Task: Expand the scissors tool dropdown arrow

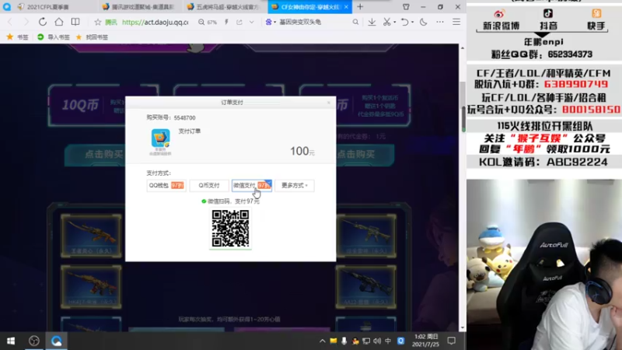Action: tap(395, 23)
